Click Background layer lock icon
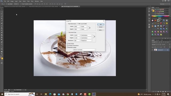This screenshot has width=171, height=96. [168, 50]
